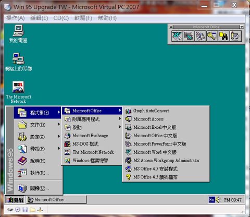Click the Find File button in the Office shortcut bar

224,36
